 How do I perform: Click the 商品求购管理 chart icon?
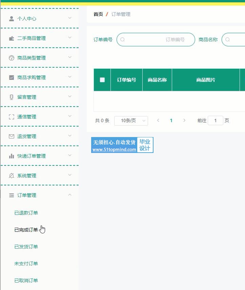pos(12,77)
